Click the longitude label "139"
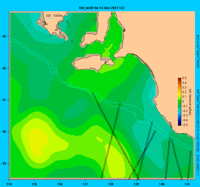This screenshot has width=200, height=187. (136, 184)
